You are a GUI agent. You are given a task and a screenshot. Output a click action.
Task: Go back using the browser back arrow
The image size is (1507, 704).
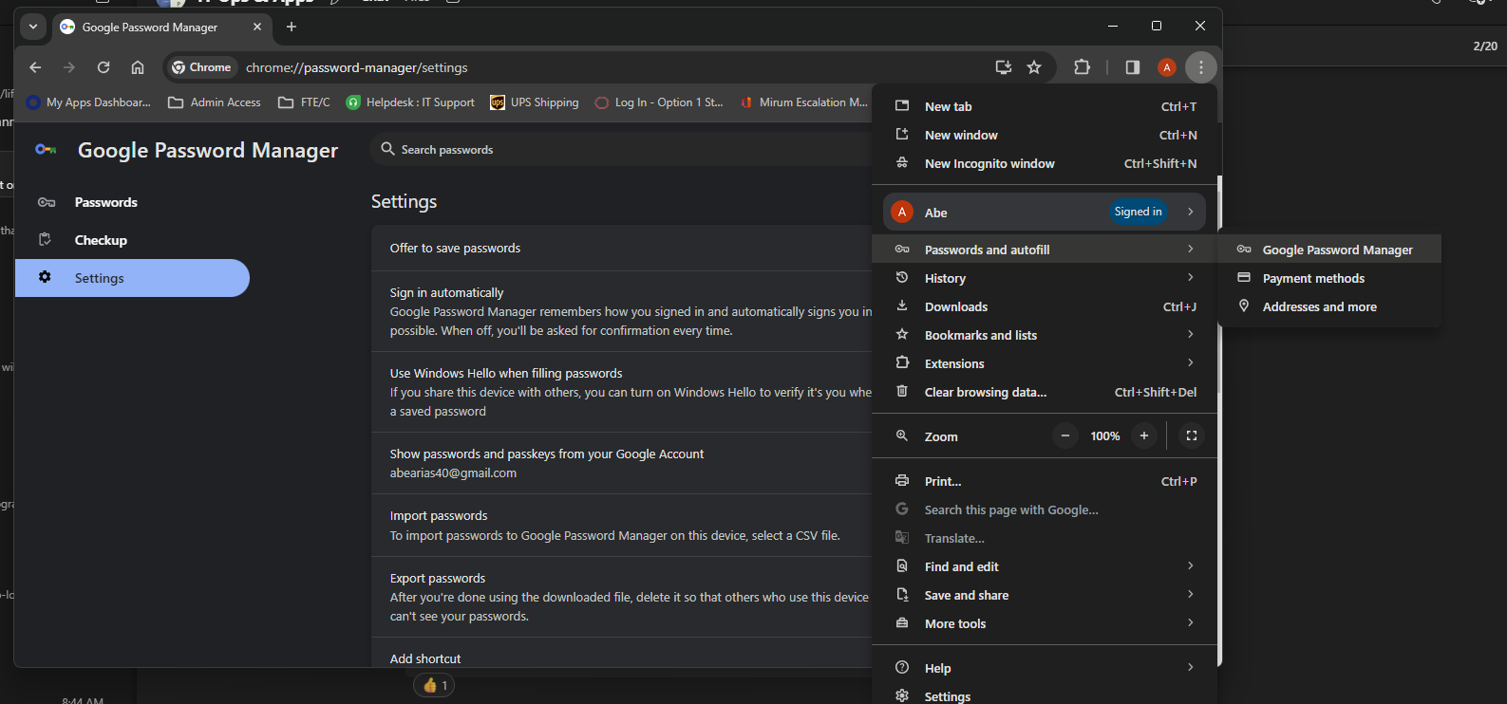click(35, 67)
